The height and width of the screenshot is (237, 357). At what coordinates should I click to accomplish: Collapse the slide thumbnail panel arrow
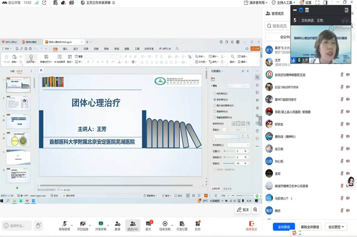click(32, 71)
